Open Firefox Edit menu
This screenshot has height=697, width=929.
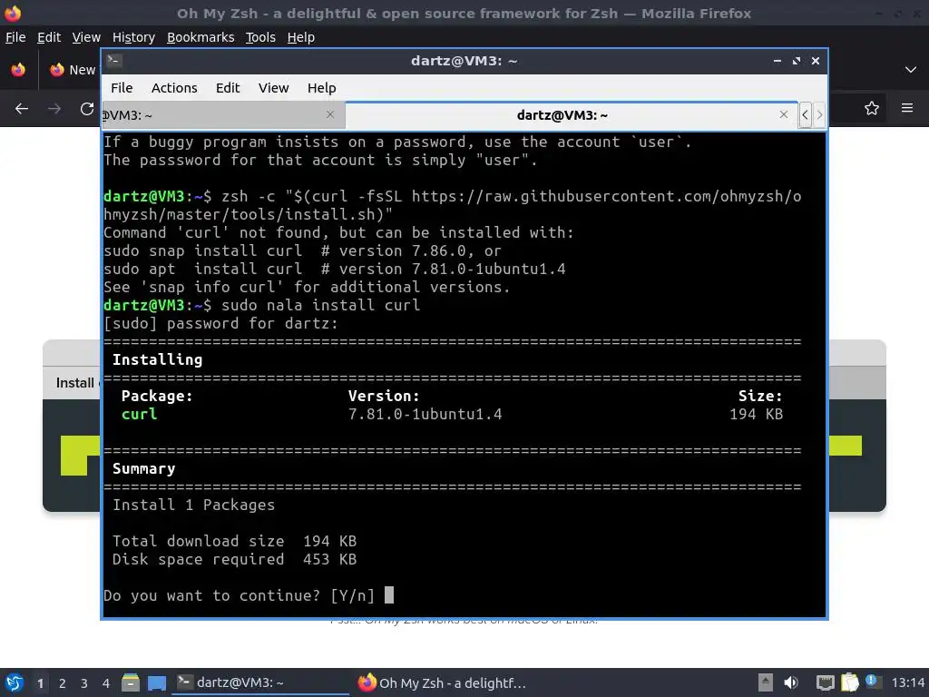click(x=49, y=37)
